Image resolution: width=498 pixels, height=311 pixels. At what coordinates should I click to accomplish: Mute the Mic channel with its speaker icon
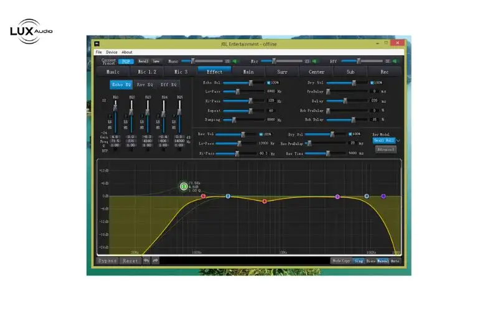pyautogui.click(x=314, y=61)
